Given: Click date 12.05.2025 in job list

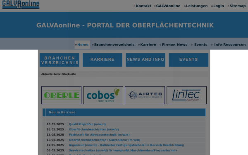Looking at the screenshot, I should pos(55,145).
